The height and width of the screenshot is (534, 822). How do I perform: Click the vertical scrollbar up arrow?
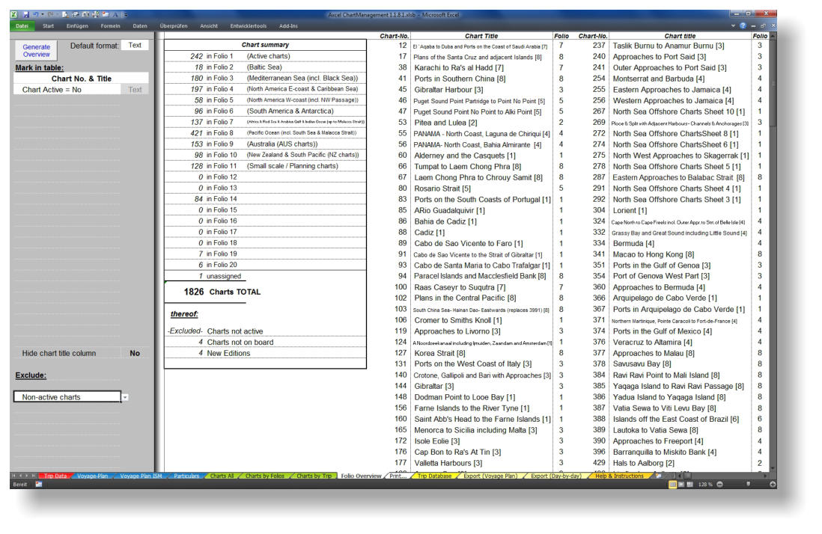tap(772, 37)
